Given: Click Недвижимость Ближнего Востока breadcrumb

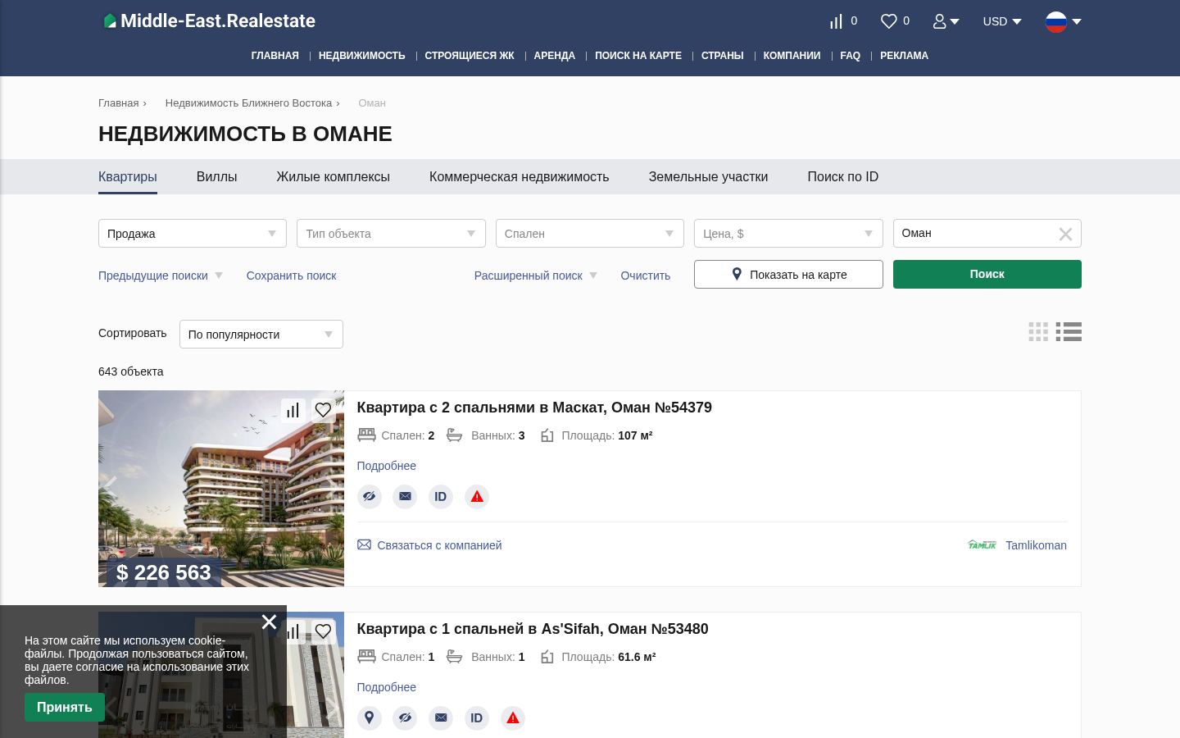Looking at the screenshot, I should point(248,103).
